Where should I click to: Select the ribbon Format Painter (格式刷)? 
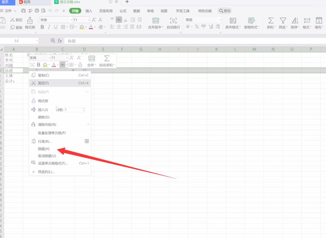[x=30, y=23]
